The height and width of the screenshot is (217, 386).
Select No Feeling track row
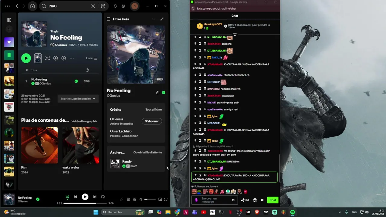[60, 81]
